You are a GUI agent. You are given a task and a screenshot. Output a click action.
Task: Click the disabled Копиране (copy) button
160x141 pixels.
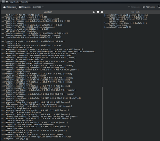[134, 7]
